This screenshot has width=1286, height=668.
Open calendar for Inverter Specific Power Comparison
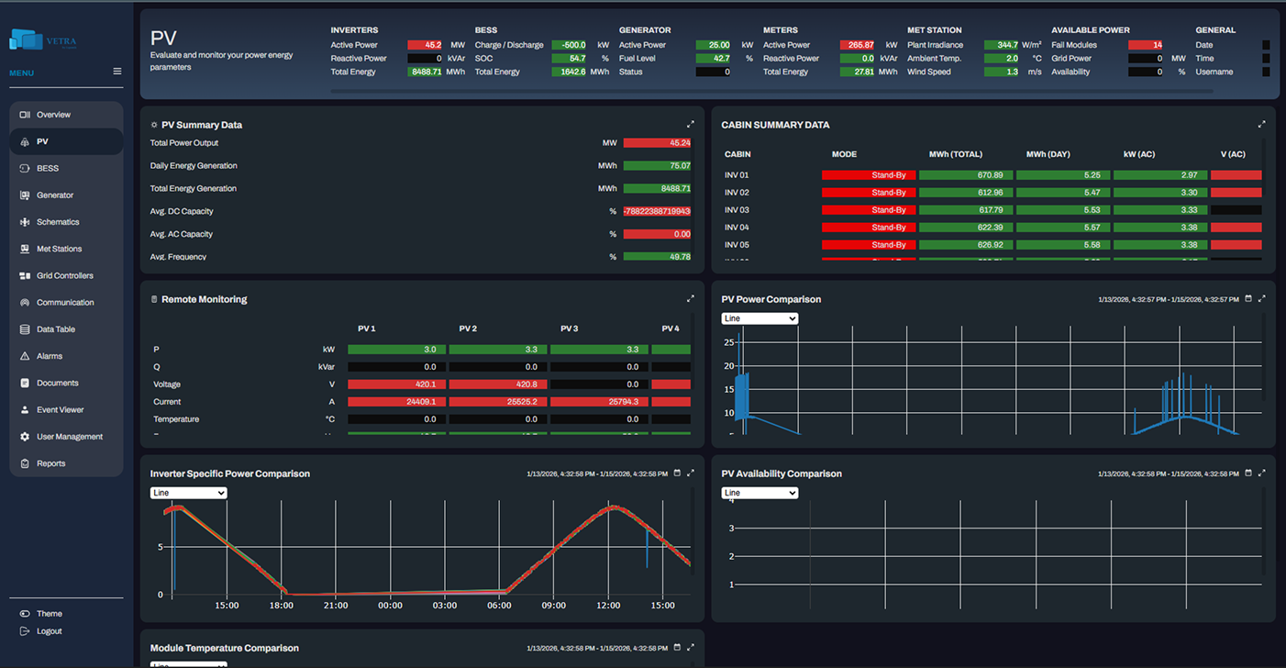click(x=677, y=473)
